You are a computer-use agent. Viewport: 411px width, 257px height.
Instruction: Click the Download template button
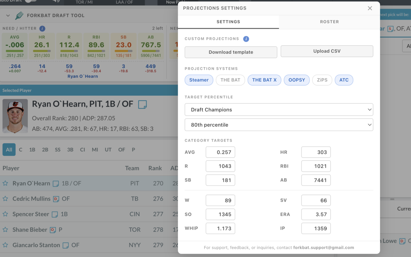tap(231, 52)
